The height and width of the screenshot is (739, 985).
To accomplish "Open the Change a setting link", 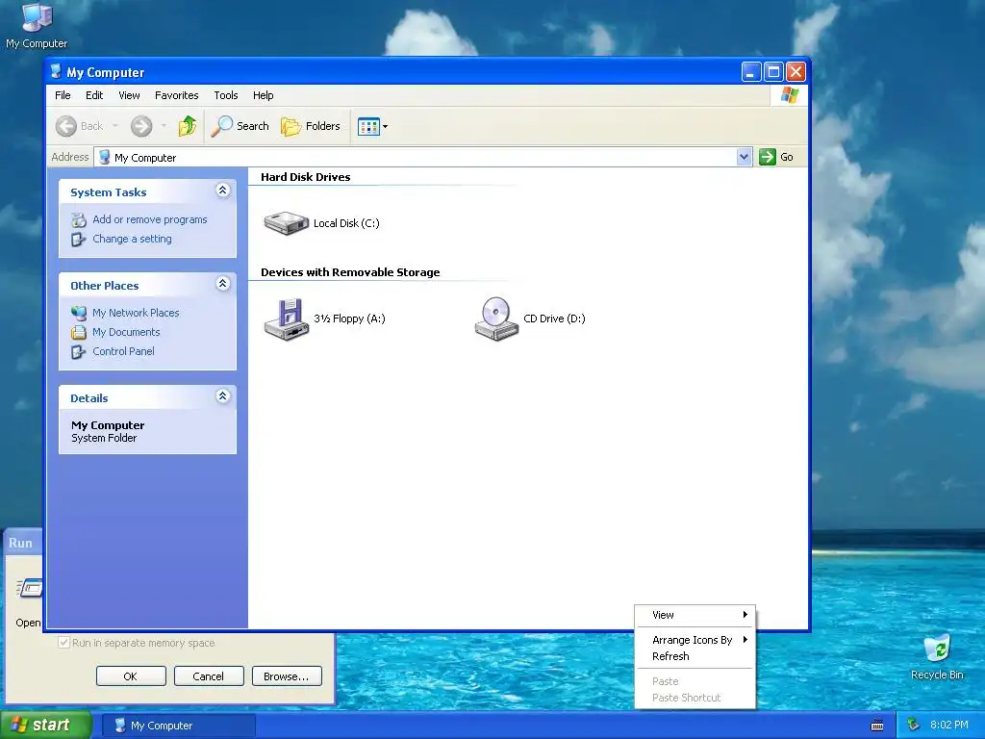I will (132, 240).
